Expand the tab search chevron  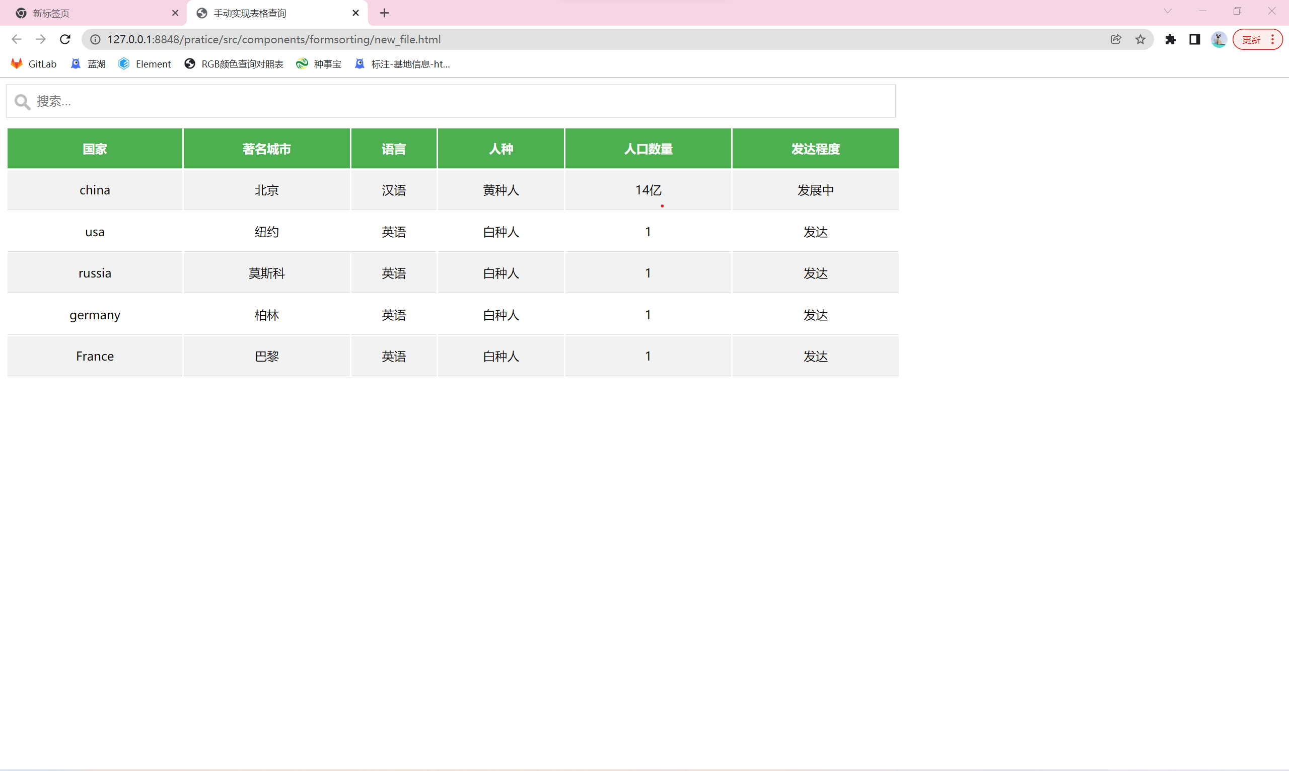1168,11
